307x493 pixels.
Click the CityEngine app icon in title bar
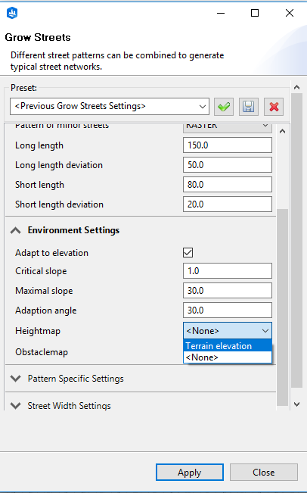12,13
